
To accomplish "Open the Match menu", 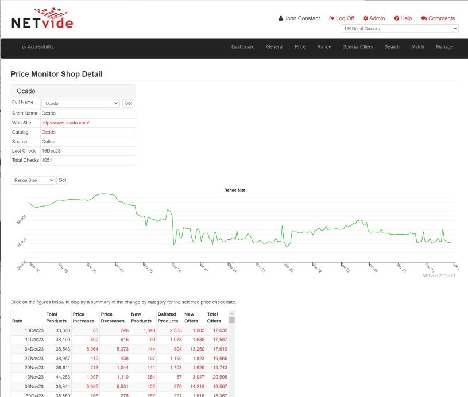I will point(417,47).
